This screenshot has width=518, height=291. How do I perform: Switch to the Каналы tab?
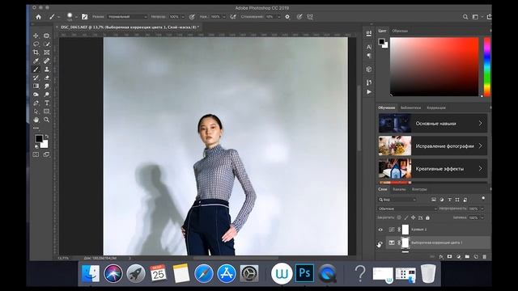coord(399,189)
